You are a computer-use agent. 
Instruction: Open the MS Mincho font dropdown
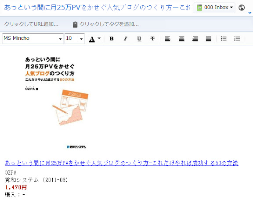(33, 39)
